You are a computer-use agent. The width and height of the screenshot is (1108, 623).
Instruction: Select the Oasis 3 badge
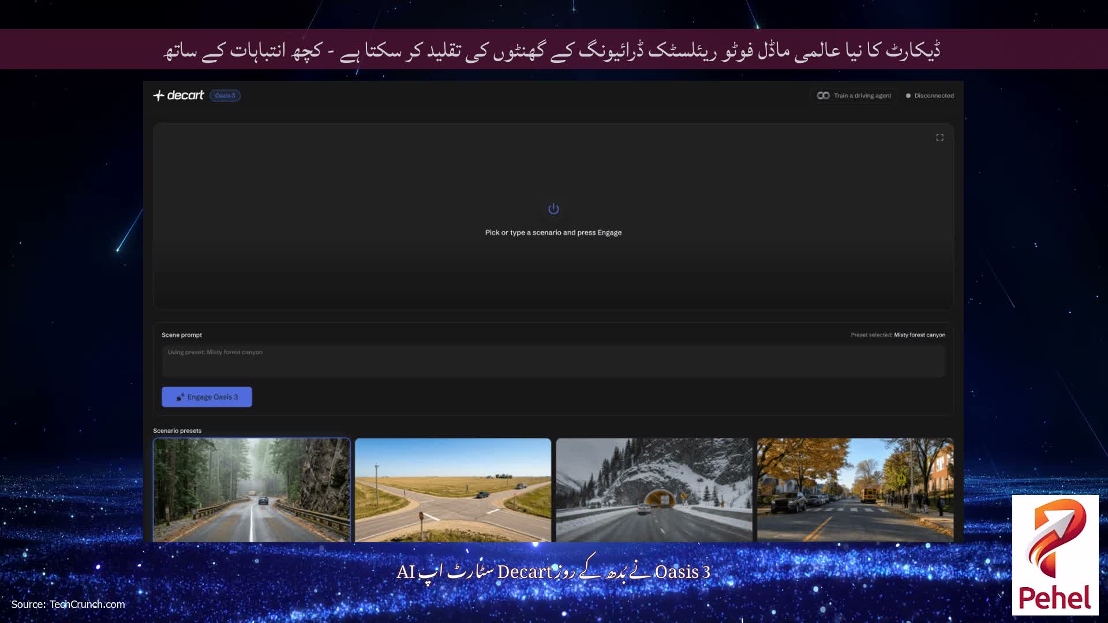click(225, 96)
